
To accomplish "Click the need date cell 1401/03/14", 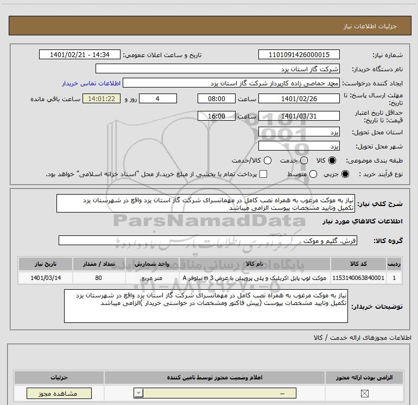I will pyautogui.click(x=46, y=278).
